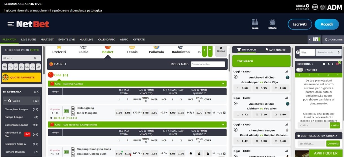Open statistics chart for Zhejiang match
The image size is (344, 157).
tap(214, 154)
